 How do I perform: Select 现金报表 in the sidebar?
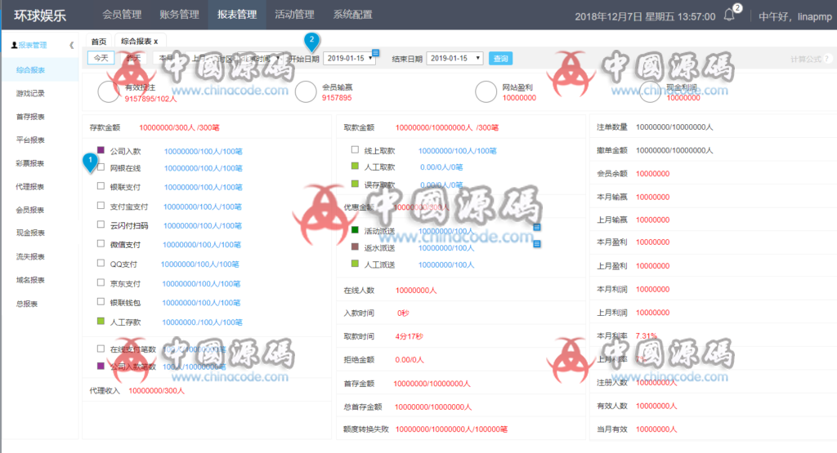tap(30, 233)
